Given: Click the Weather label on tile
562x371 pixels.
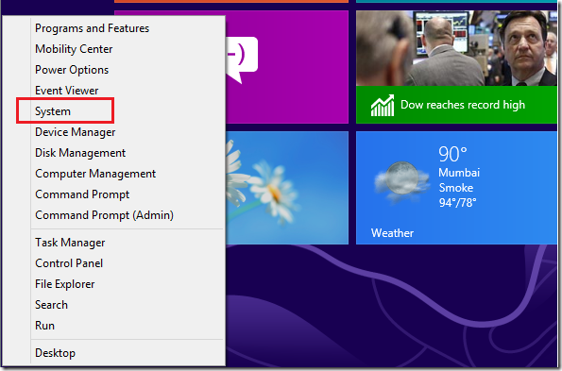Looking at the screenshot, I should click(392, 233).
